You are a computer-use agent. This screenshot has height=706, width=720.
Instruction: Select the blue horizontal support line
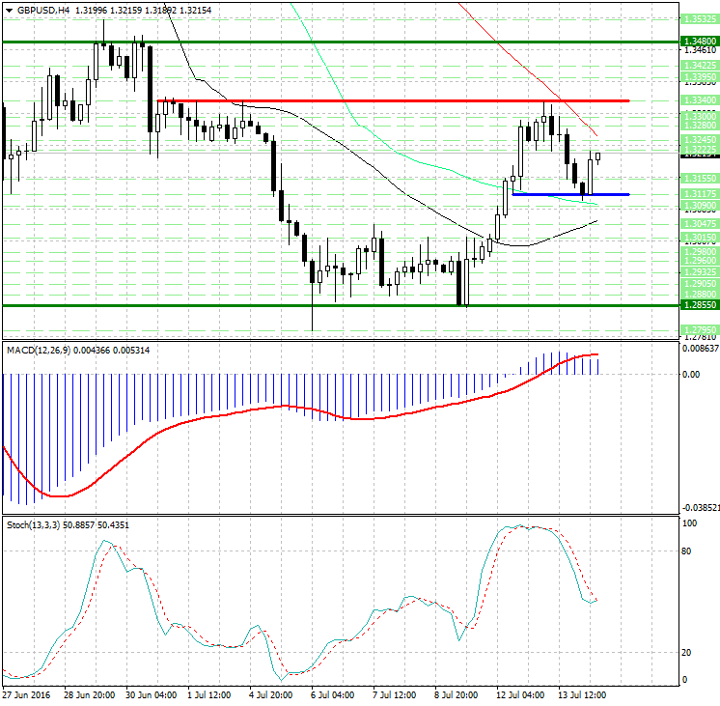570,194
